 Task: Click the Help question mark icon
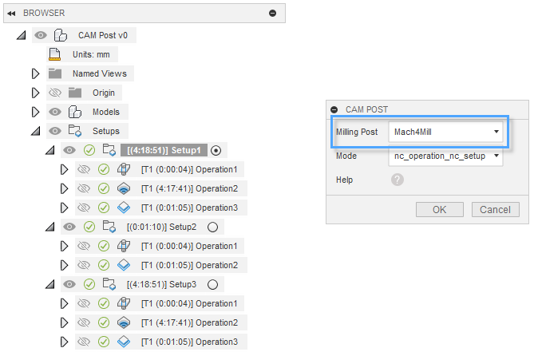pos(398,180)
